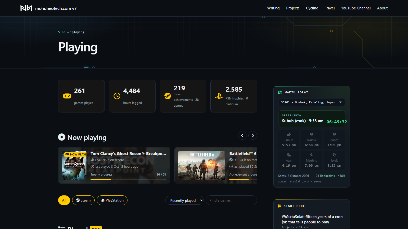Viewport: 408px width, 229px height.
Task: Filter games by PlayStation
Action: pos(112,200)
